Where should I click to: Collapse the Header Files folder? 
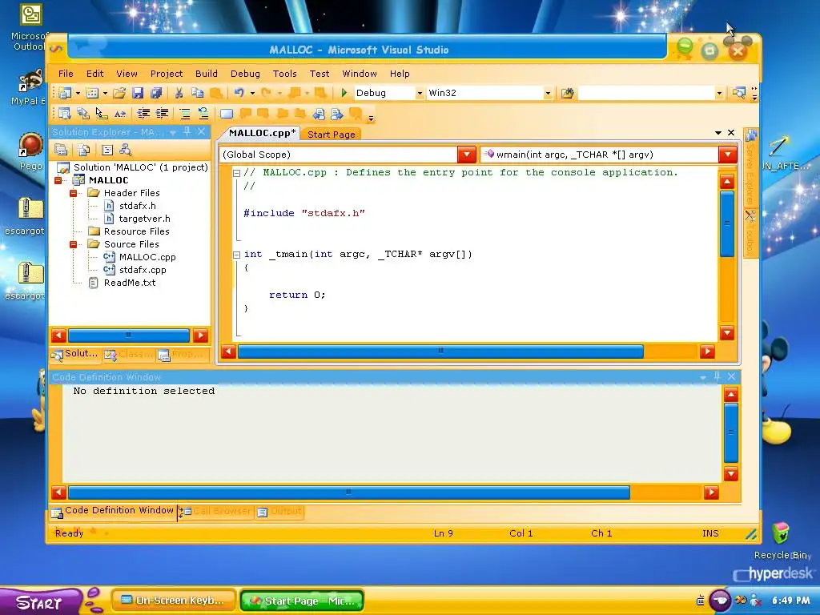coord(73,193)
